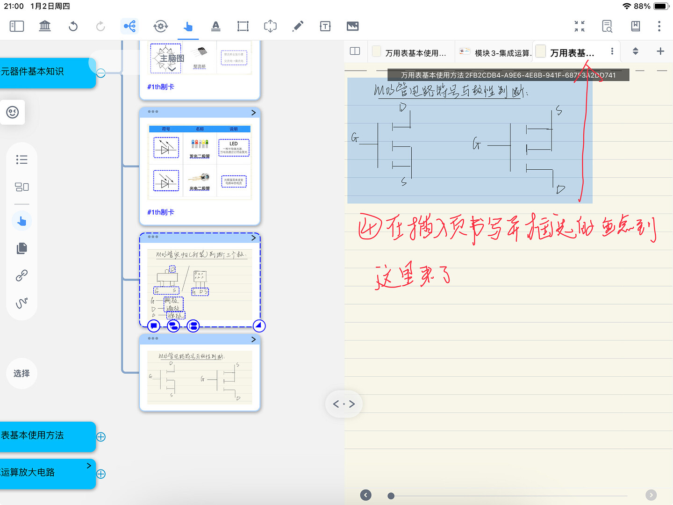Screen dimensions: 673x505
Task: Toggle the sidebar panel icon in the toolbar
Action: [17, 26]
